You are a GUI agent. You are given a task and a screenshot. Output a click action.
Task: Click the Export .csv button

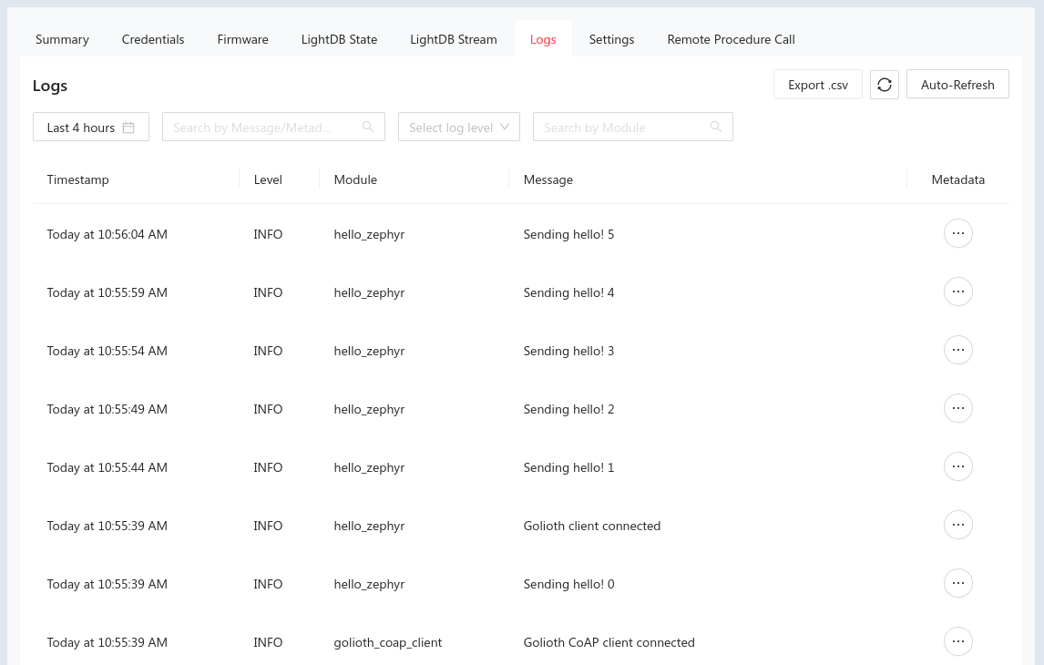[x=817, y=84]
